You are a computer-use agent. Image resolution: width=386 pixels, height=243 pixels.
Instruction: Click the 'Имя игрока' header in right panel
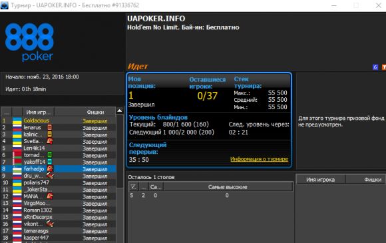click(x=321, y=180)
